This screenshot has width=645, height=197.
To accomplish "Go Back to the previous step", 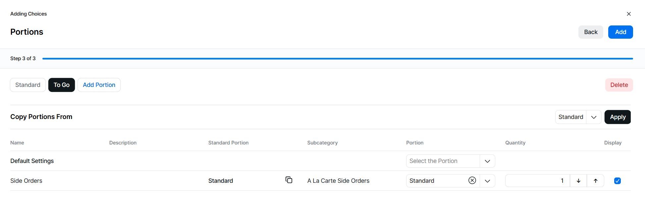I will [590, 32].
